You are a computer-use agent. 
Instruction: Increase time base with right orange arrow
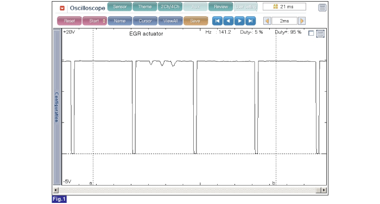click(x=302, y=21)
